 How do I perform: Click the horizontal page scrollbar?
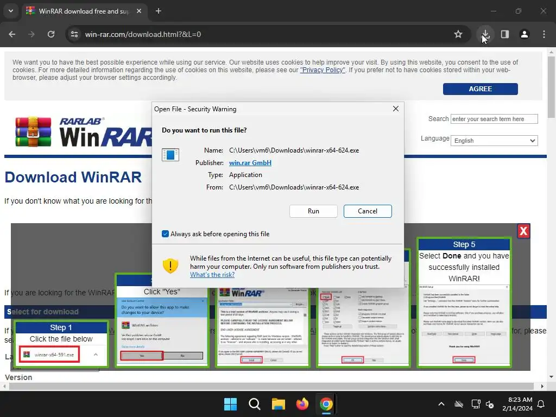(271, 386)
